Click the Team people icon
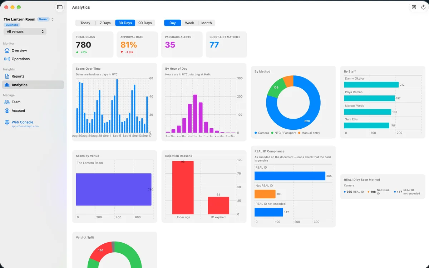 7,102
